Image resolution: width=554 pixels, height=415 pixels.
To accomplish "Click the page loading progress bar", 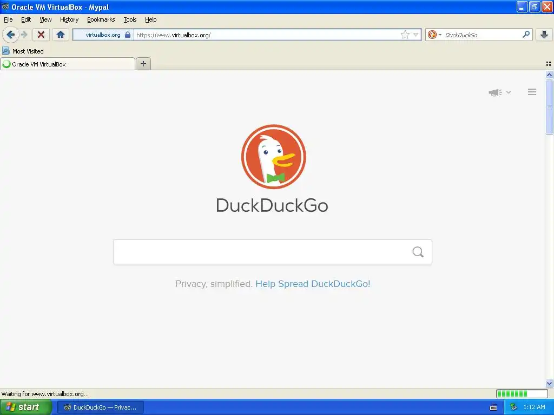I will (522, 394).
